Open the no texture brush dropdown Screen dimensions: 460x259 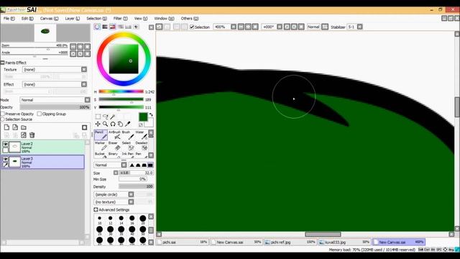pos(131,202)
